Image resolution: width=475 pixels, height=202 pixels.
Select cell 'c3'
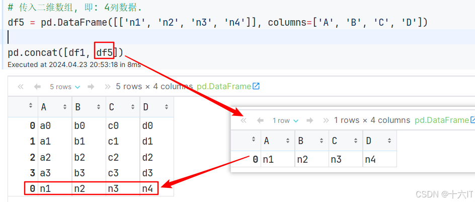tap(123, 173)
